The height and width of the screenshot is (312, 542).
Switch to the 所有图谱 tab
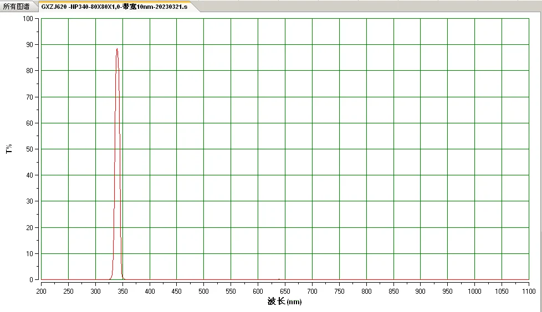[17, 6]
